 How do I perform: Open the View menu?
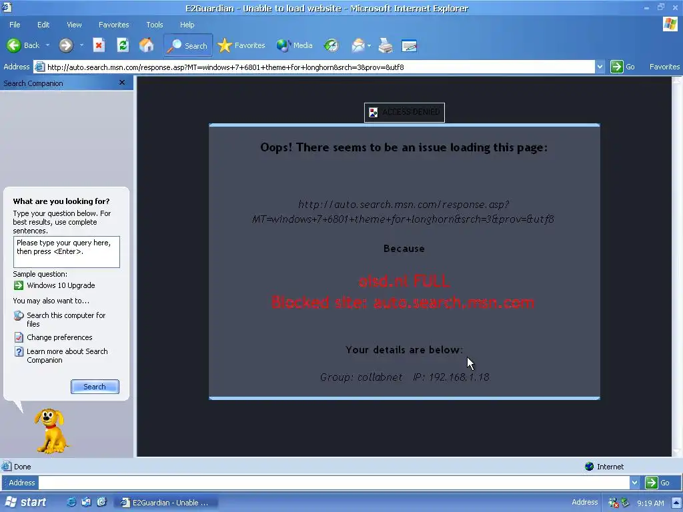coord(74,25)
